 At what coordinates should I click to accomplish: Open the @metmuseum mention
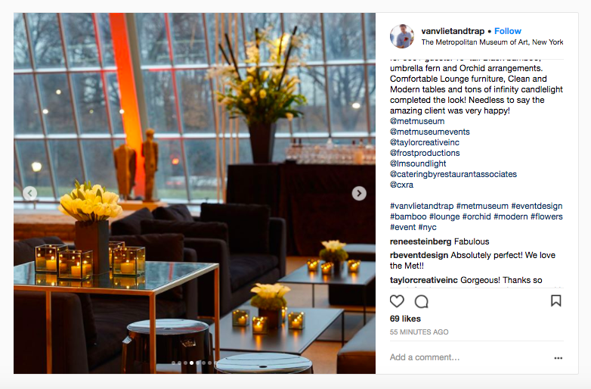(417, 121)
